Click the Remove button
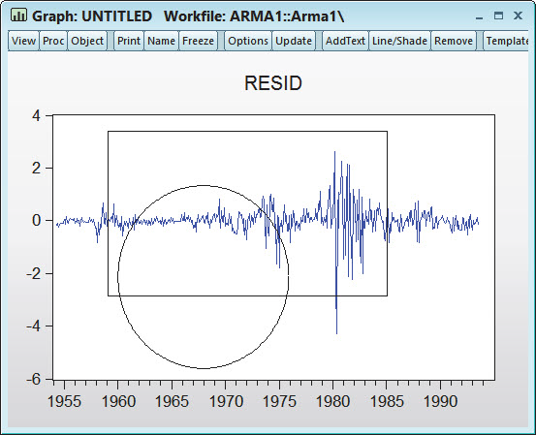 coord(454,41)
